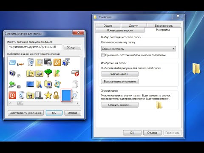The image size is (204, 153).
Task: Check apply template to all subfolders box
Action: tap(103, 55)
